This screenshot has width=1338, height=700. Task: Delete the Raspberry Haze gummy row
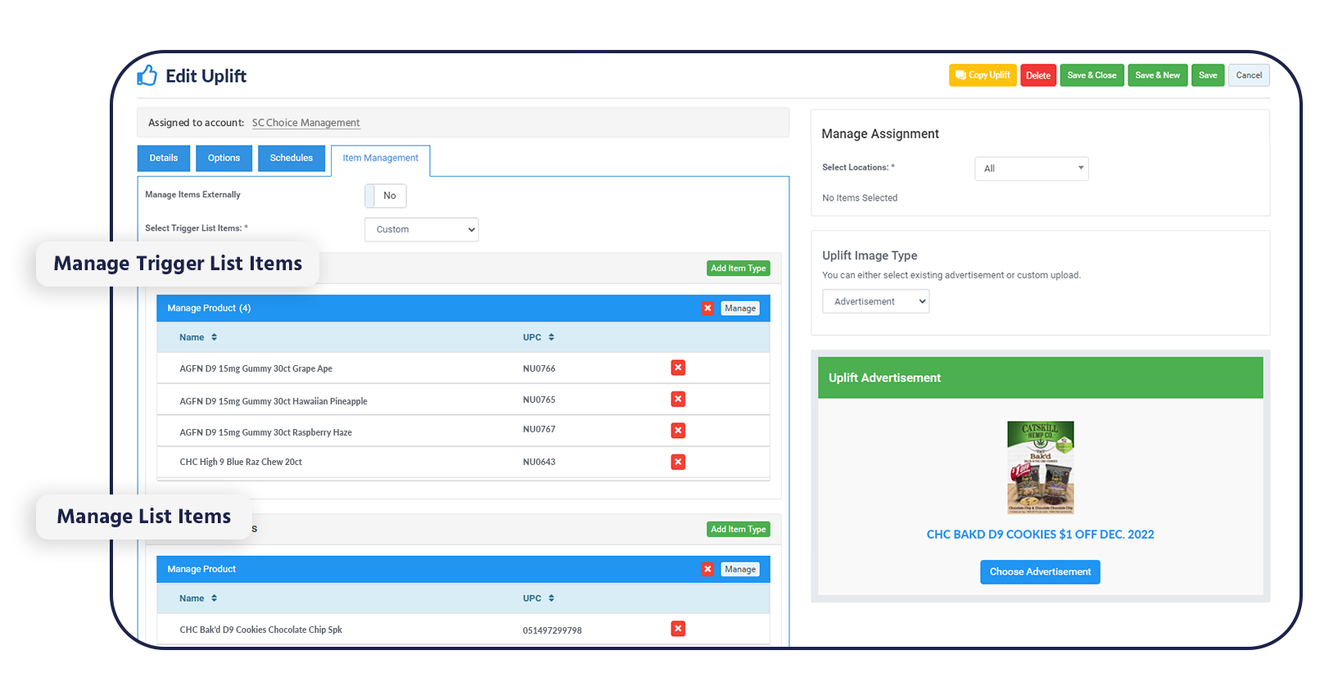click(677, 431)
